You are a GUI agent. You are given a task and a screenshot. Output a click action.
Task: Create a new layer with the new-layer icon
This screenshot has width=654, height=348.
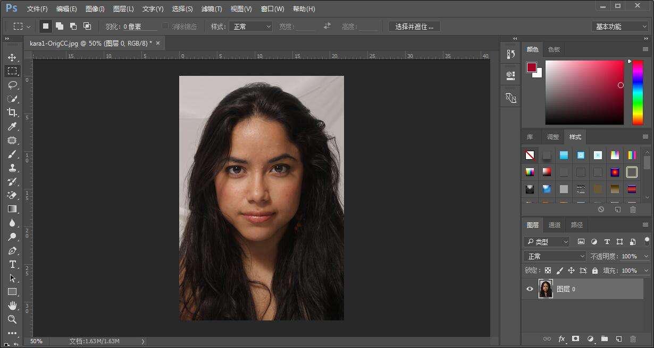coord(618,338)
